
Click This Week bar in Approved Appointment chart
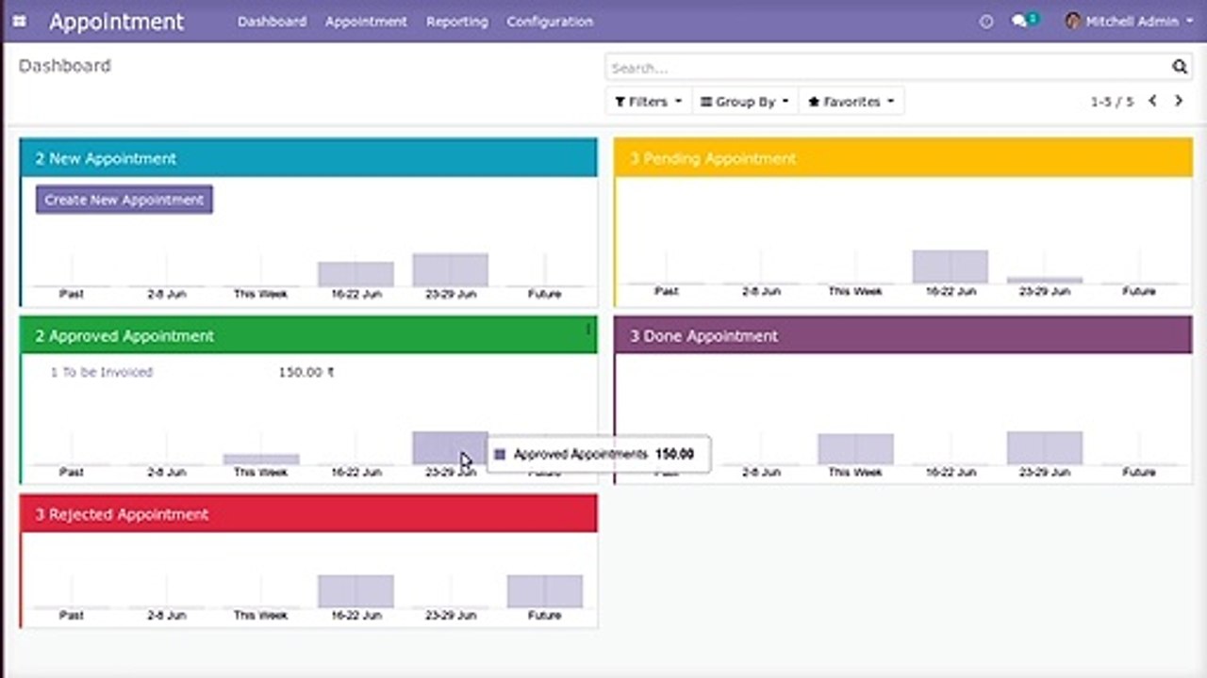pos(261,460)
